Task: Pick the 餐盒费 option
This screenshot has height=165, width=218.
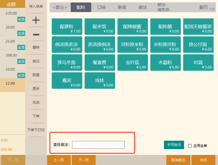Action: click(x=99, y=63)
